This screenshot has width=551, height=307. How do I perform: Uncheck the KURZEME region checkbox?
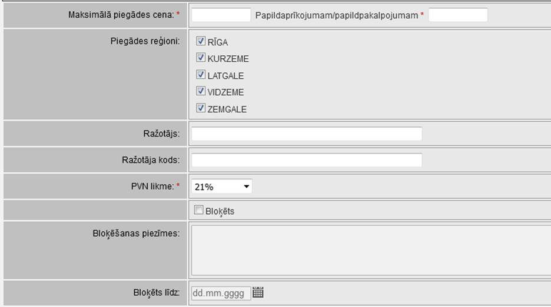201,58
